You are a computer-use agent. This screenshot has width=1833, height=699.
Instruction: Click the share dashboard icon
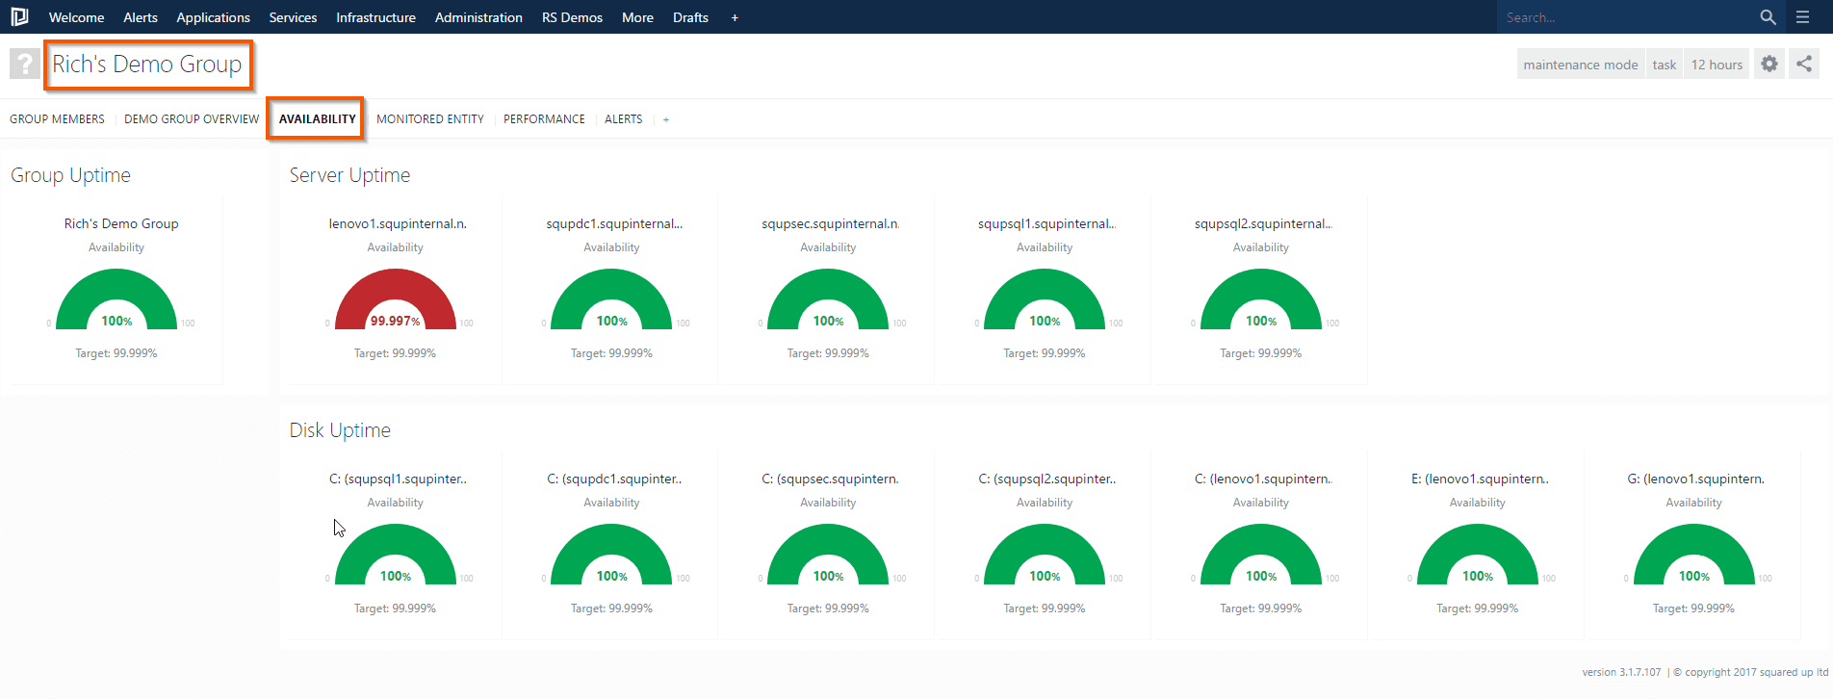point(1804,65)
